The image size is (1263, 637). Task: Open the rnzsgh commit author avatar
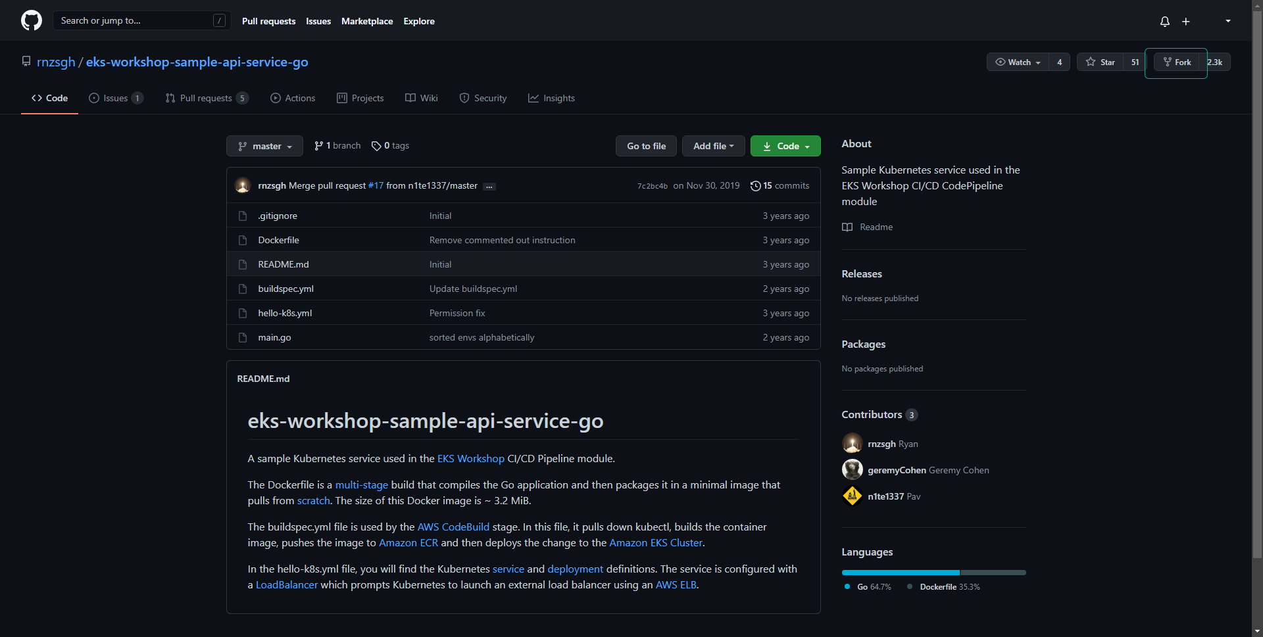243,185
